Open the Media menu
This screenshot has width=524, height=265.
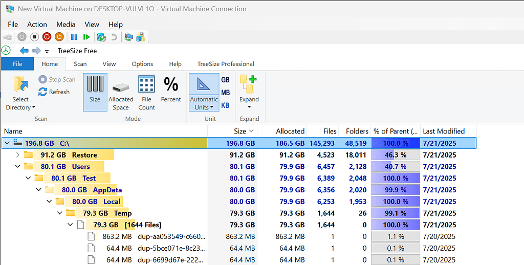65,24
